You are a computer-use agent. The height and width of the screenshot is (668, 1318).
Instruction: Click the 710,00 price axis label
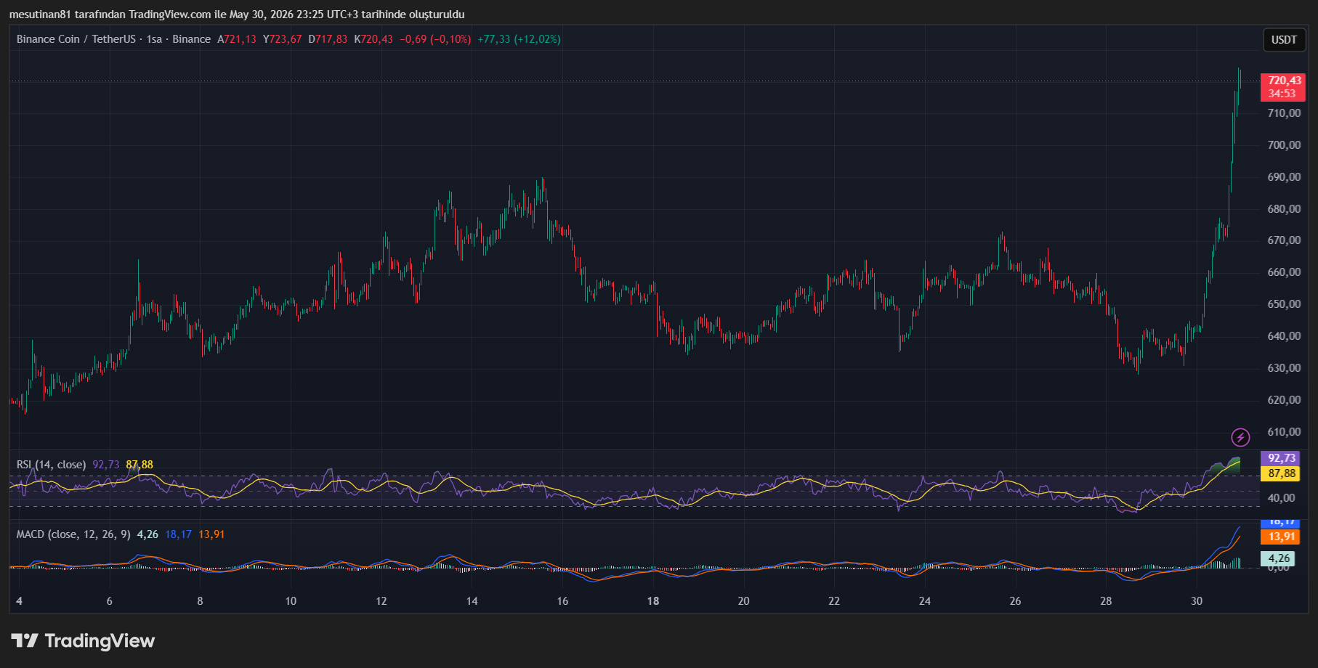coord(1284,113)
